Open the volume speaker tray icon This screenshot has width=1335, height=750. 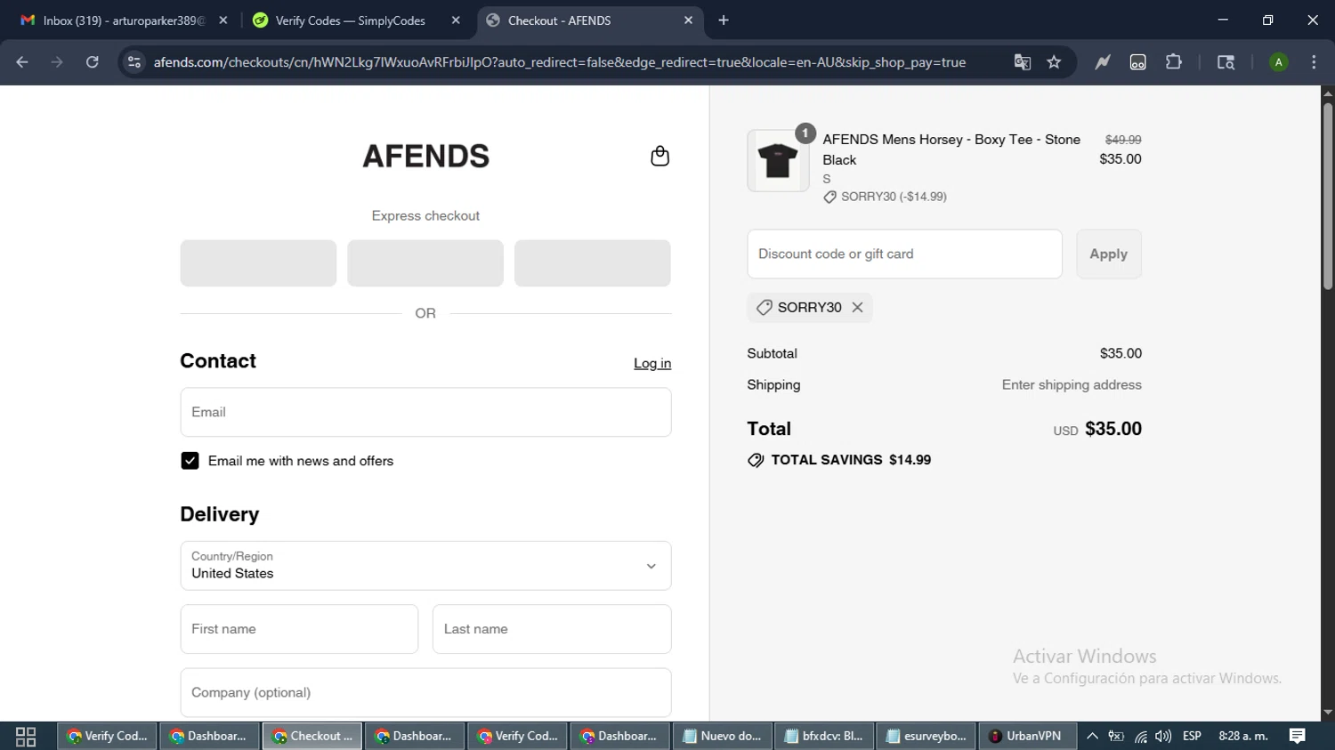click(x=1163, y=737)
